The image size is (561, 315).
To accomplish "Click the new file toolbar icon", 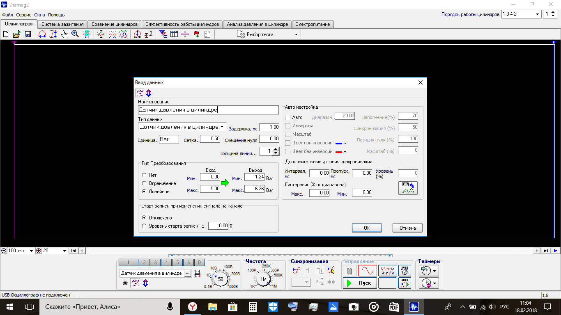I will 6,34.
